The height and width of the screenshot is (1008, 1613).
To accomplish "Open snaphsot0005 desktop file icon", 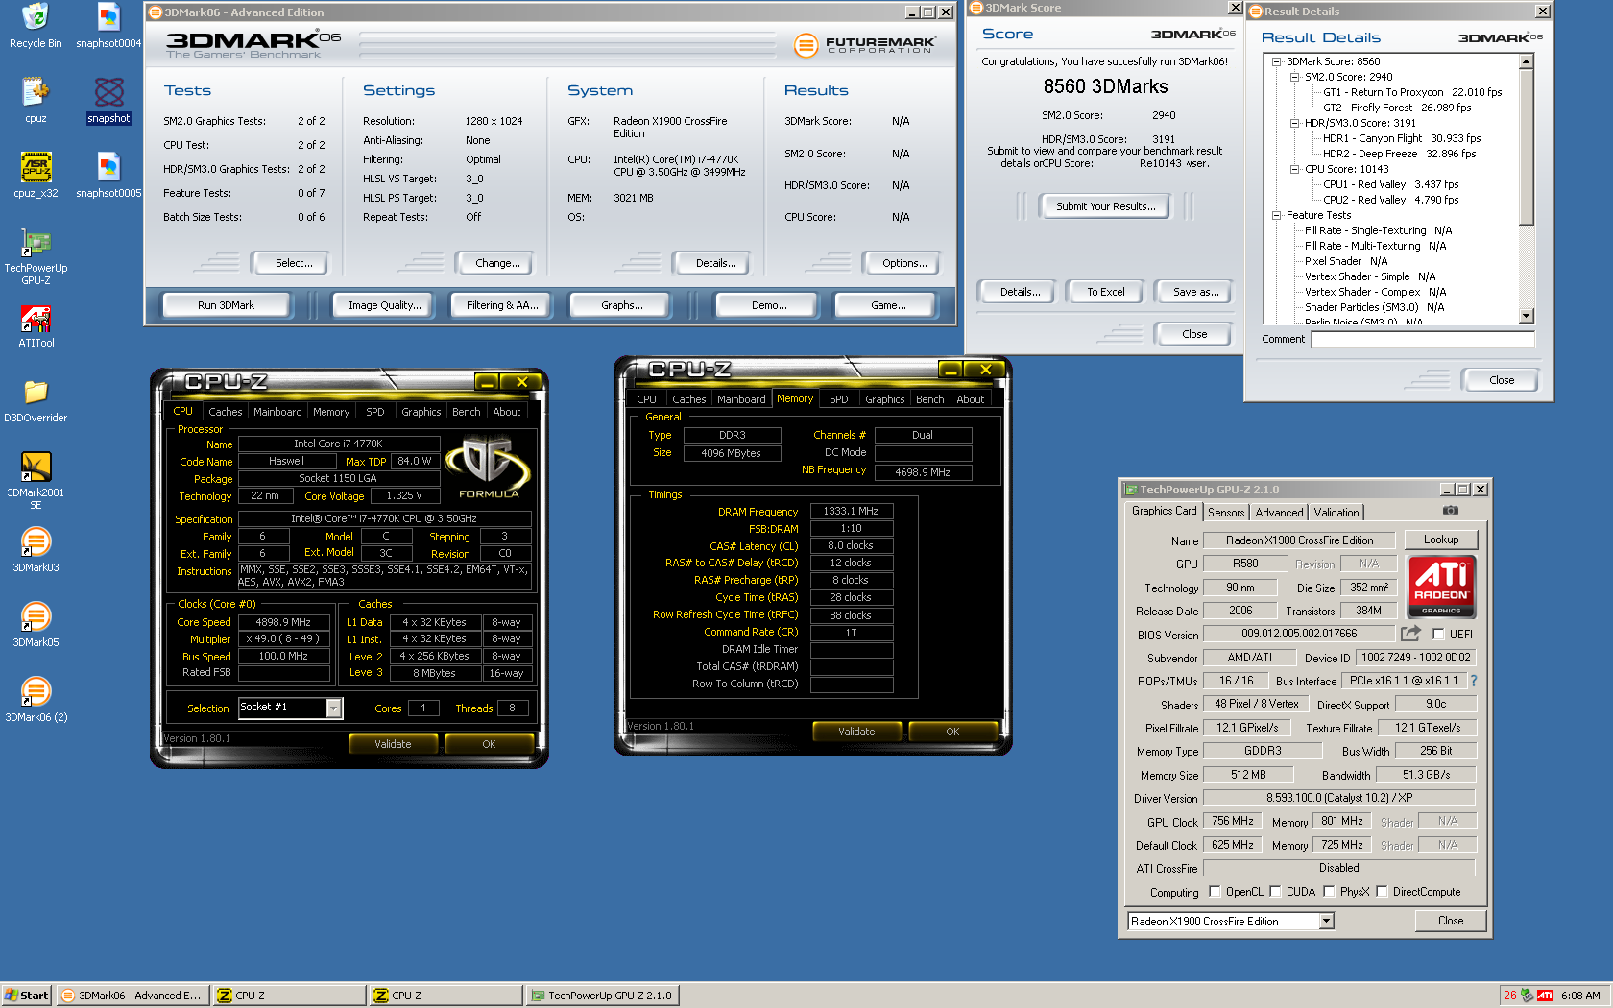I will tap(108, 175).
